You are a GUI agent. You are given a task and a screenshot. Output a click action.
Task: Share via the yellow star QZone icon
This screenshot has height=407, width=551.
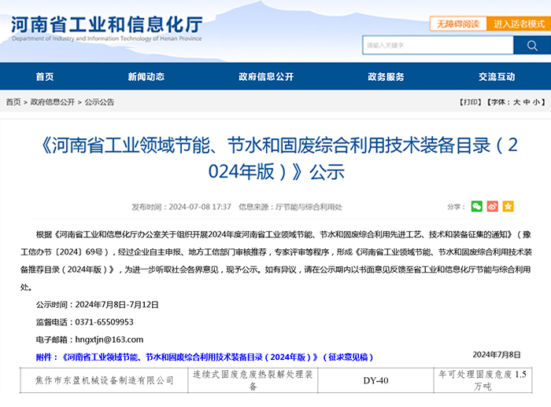coord(508,207)
